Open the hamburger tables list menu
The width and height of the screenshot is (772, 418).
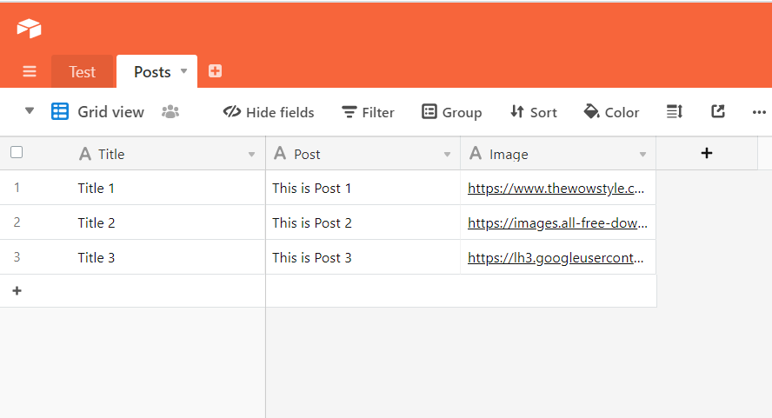(x=30, y=72)
